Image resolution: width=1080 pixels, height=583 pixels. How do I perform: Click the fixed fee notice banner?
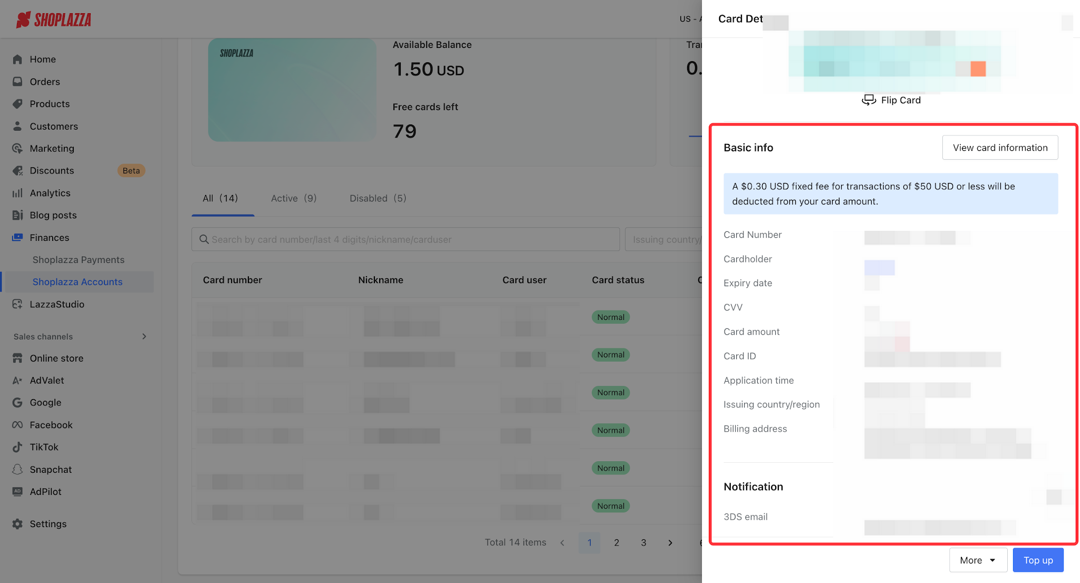point(891,193)
